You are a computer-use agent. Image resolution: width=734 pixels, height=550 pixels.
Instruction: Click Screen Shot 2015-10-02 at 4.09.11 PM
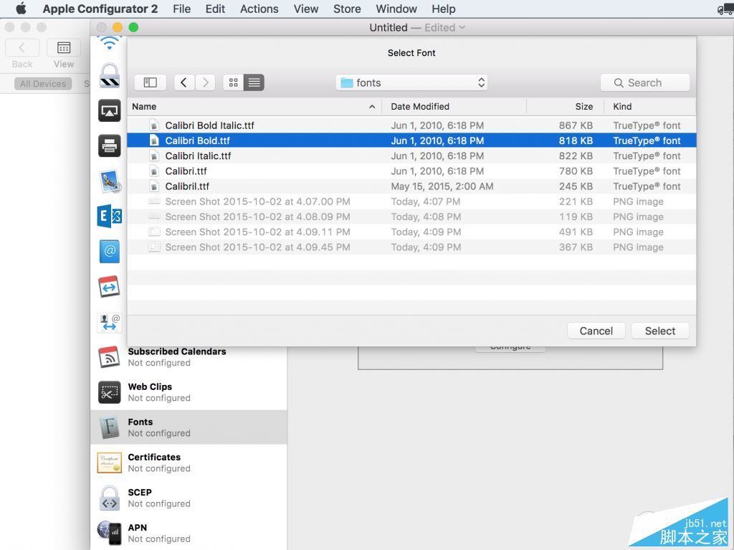411,232
